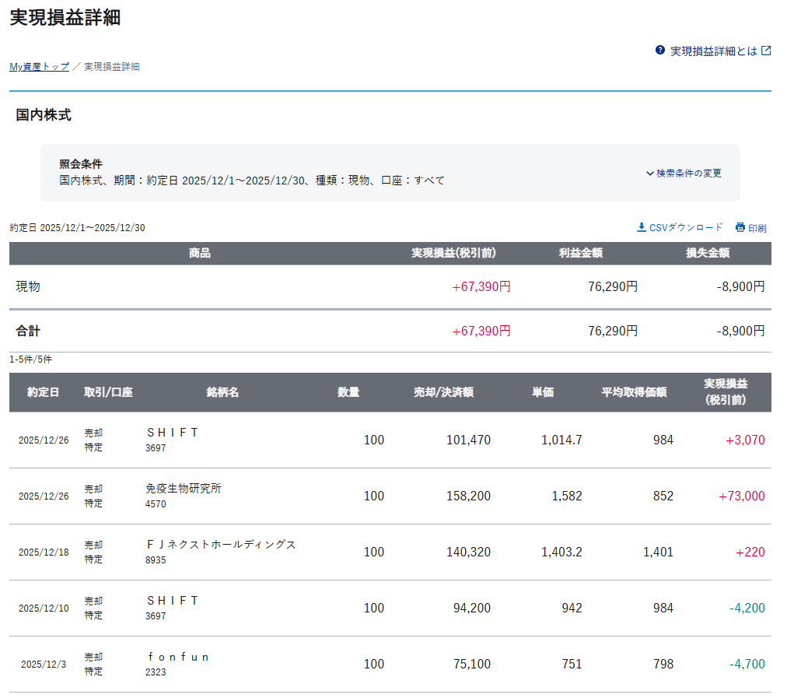Viewport: 794px width, 698px height.
Task: Expand 検索条件の変更 via its chevron
Action: (650, 174)
